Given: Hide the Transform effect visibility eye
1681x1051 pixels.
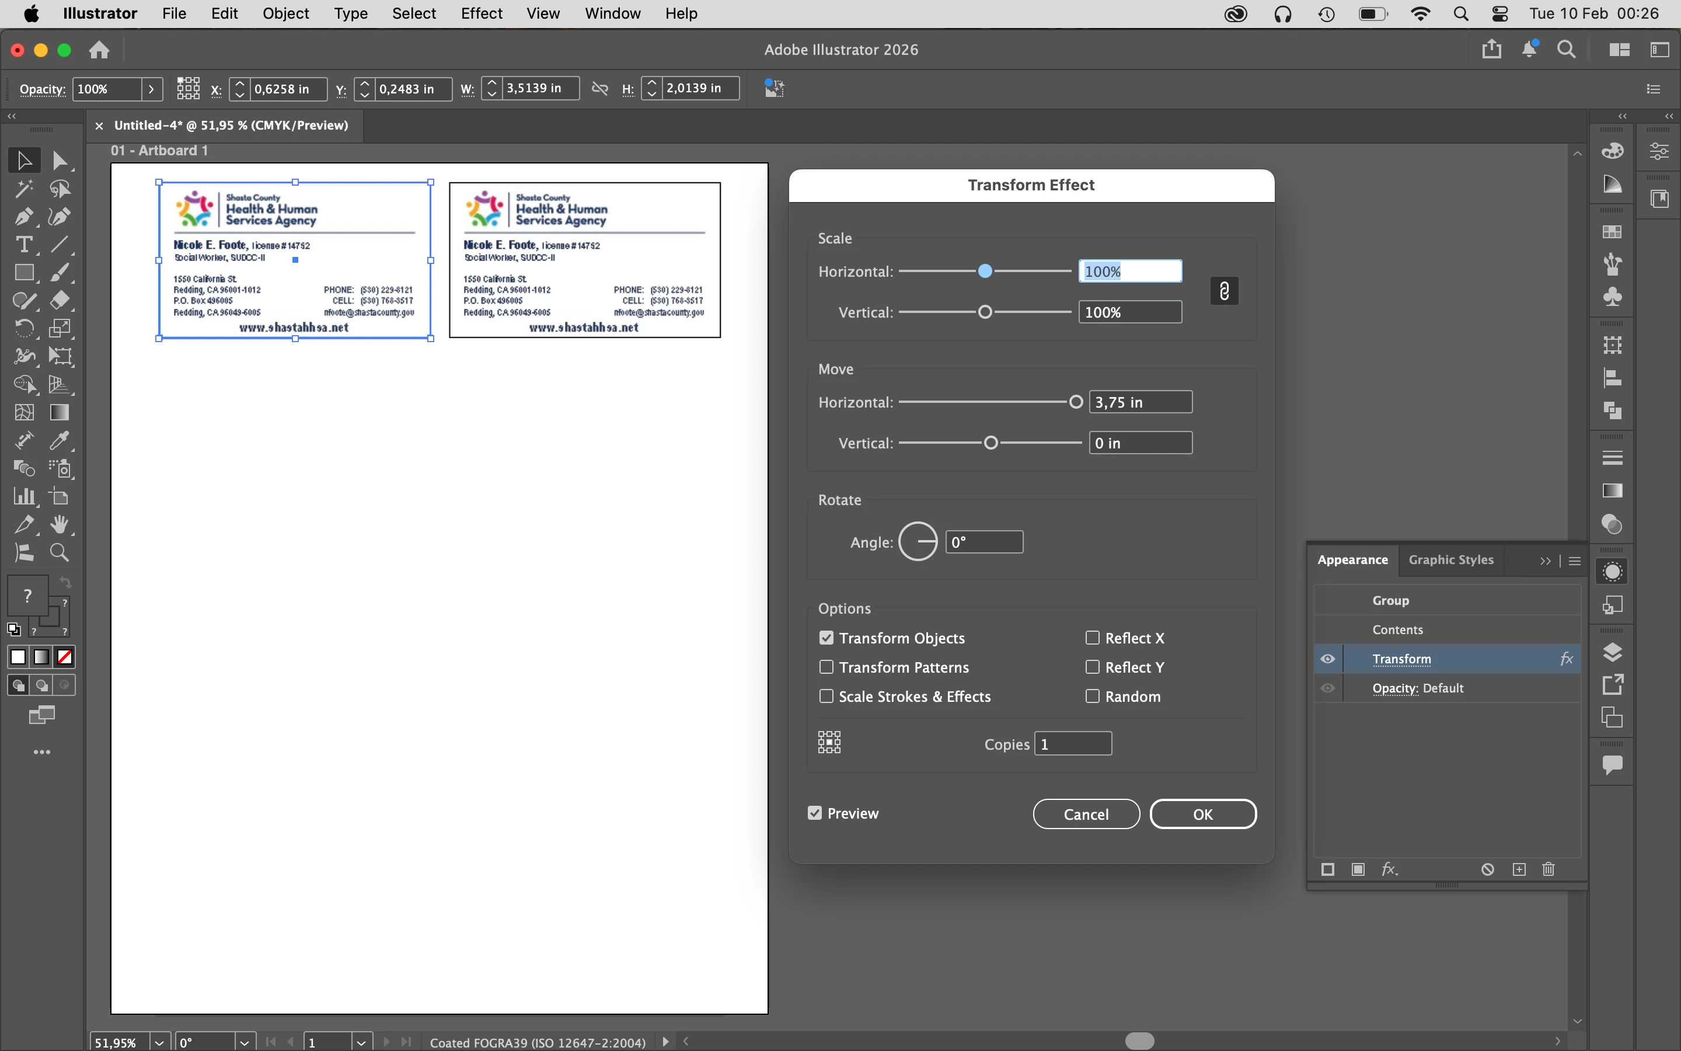Looking at the screenshot, I should coord(1327,658).
